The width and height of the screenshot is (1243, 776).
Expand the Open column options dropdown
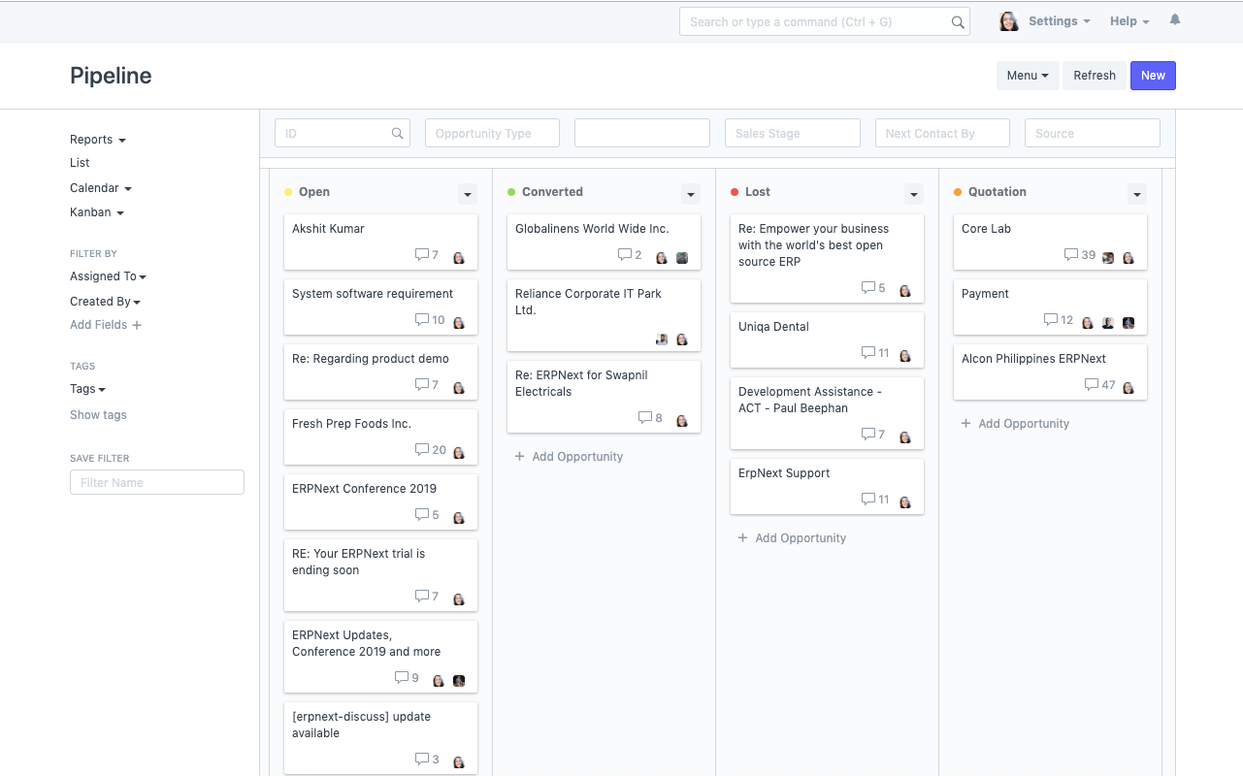[468, 195]
